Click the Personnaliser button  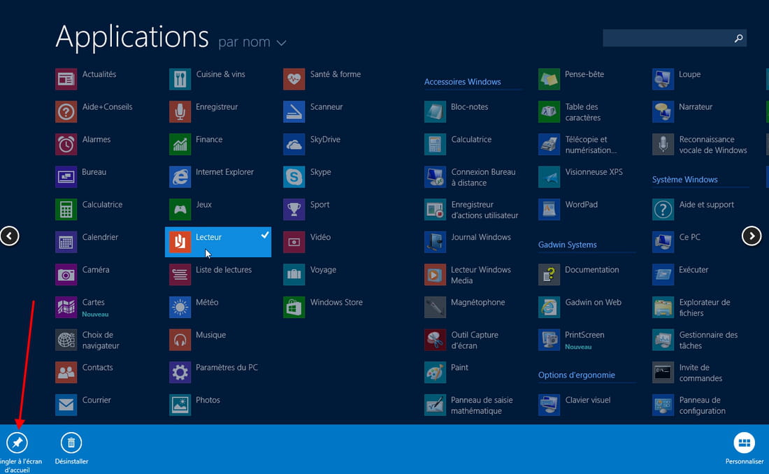pyautogui.click(x=744, y=443)
